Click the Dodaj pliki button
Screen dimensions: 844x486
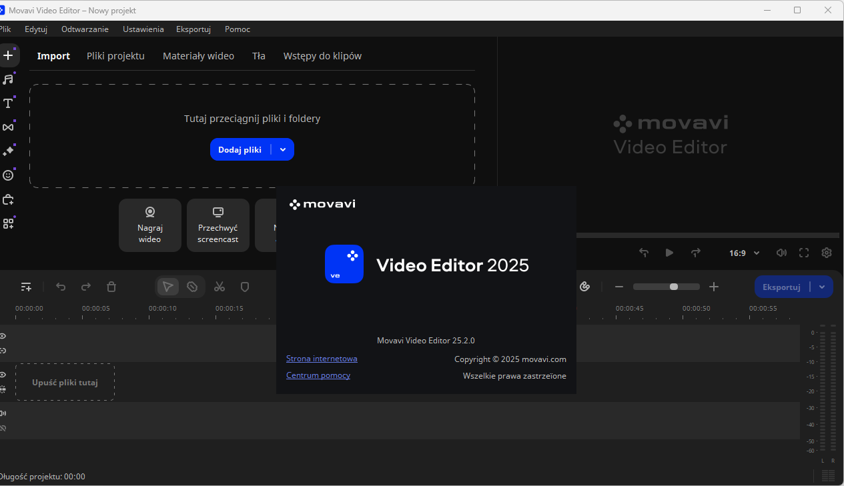(x=240, y=149)
